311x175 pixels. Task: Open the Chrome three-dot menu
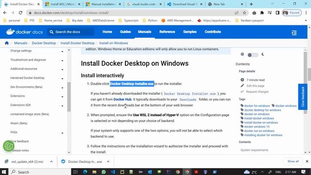306,13
